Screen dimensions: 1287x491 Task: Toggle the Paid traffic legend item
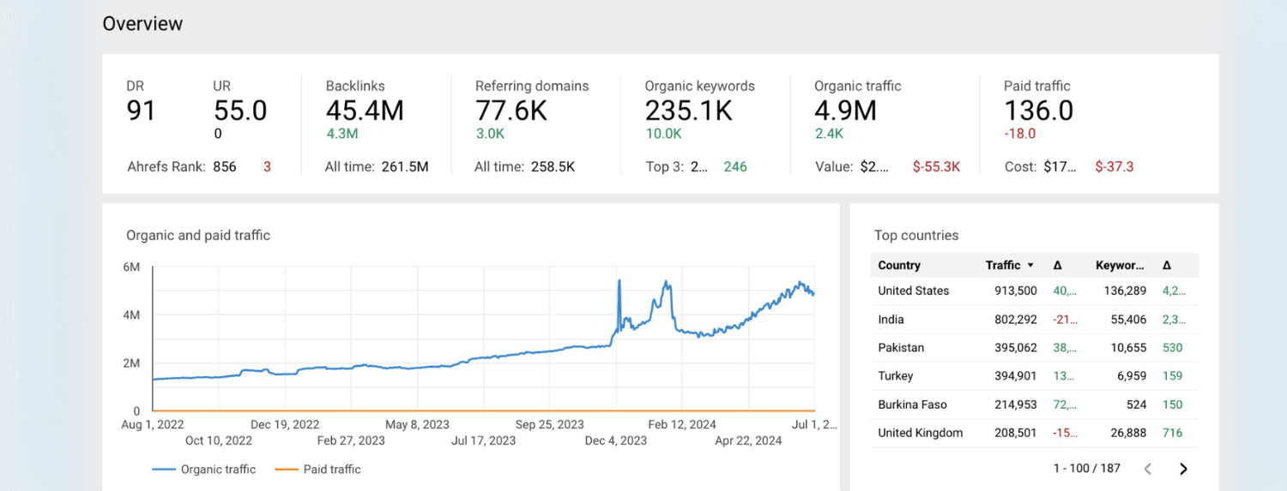tap(317, 470)
